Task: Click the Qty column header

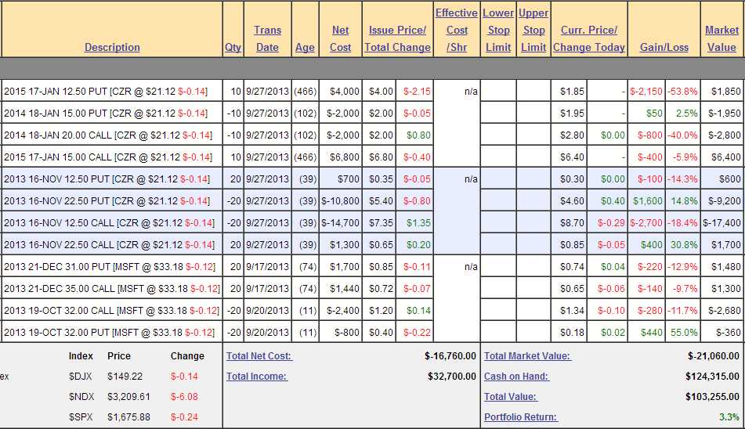Action: click(x=233, y=47)
